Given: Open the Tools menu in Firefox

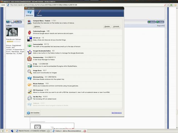Looking at the screenshot, I should click(3, 5).
